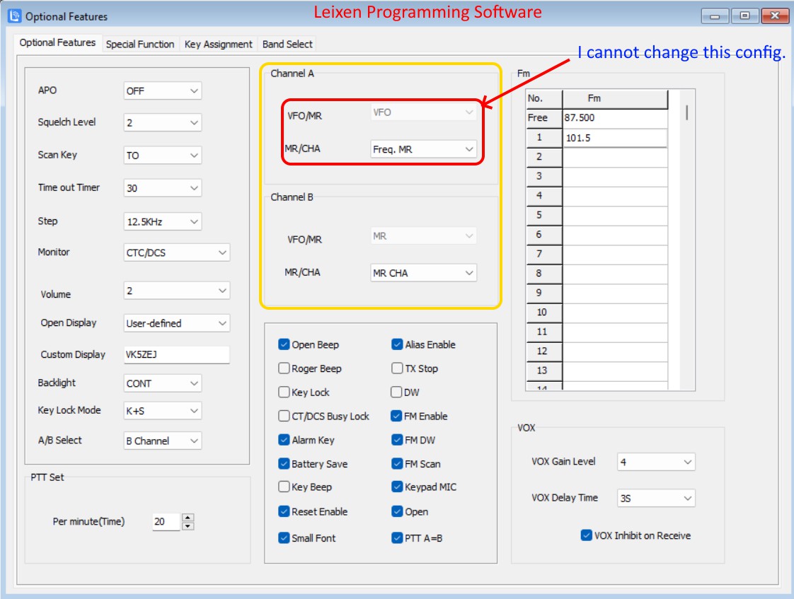Image resolution: width=794 pixels, height=599 pixels.
Task: Open the Open Display dropdown
Action: [x=177, y=323]
